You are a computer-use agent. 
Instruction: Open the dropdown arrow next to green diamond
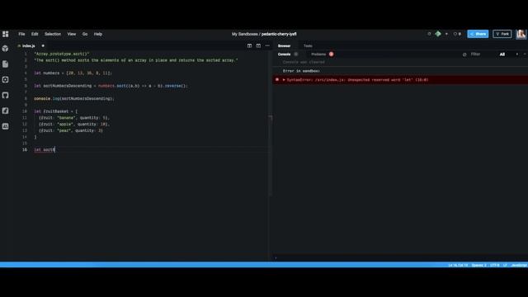[x=446, y=34]
